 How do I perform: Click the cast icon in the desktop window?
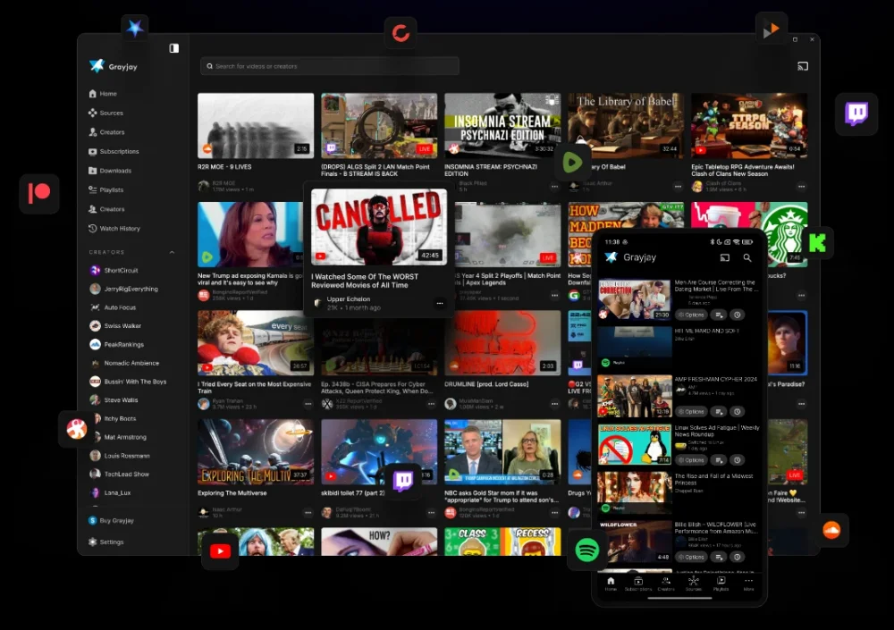point(802,66)
